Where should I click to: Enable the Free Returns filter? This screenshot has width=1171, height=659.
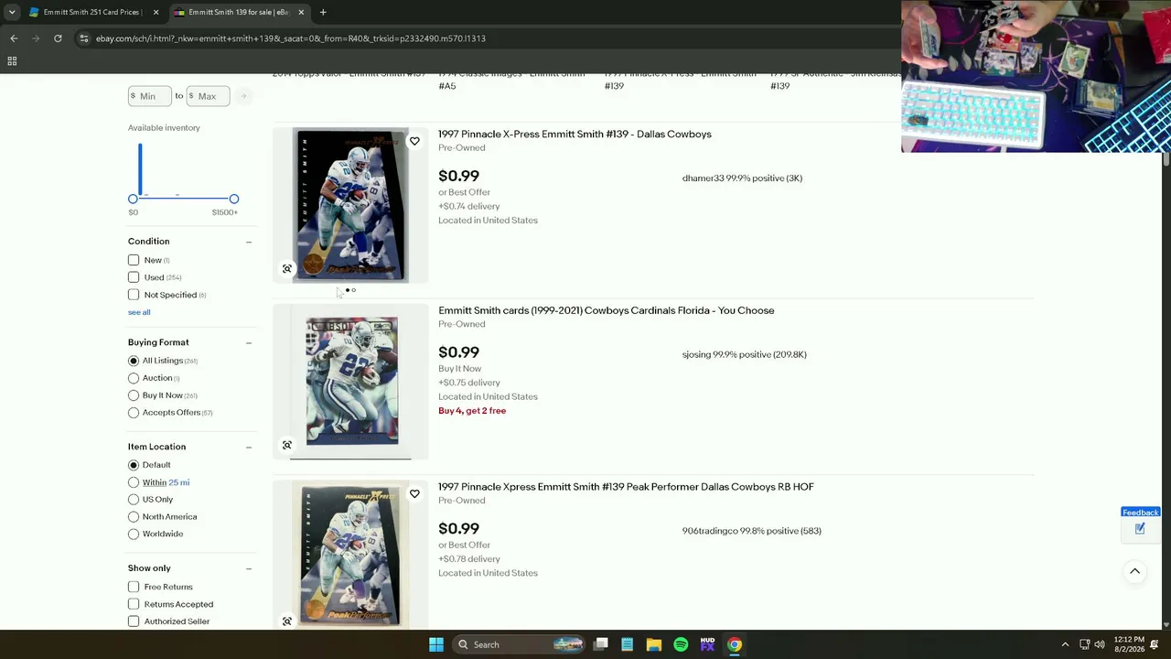[134, 587]
